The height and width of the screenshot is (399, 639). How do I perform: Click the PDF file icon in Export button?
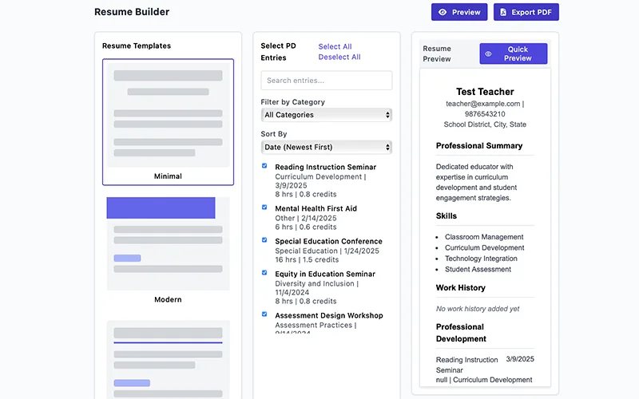tap(503, 12)
